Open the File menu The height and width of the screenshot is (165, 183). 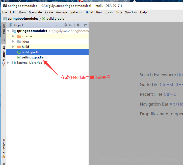pyautogui.click(x=5, y=12)
